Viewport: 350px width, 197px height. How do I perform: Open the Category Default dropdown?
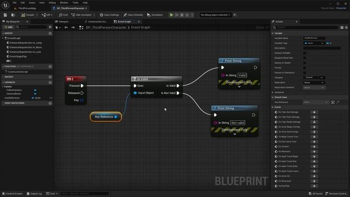pyautogui.click(x=314, y=78)
